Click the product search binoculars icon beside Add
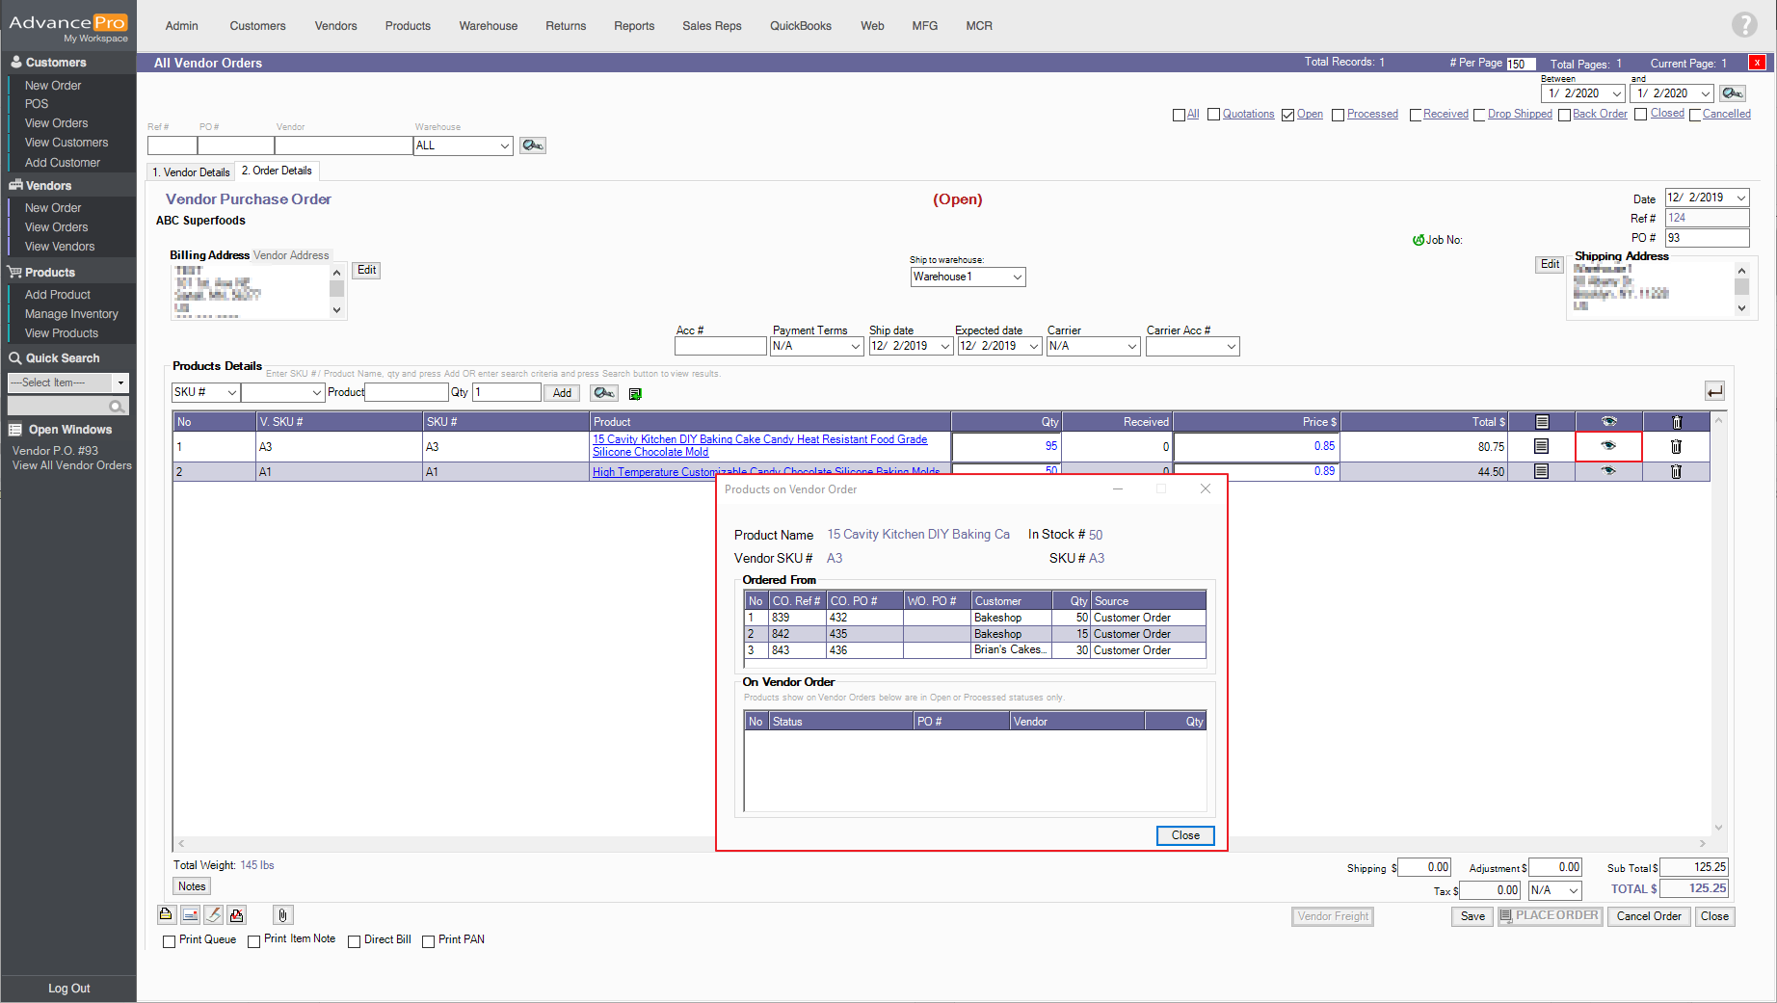Screen dimensions: 1777x1003 604,393
